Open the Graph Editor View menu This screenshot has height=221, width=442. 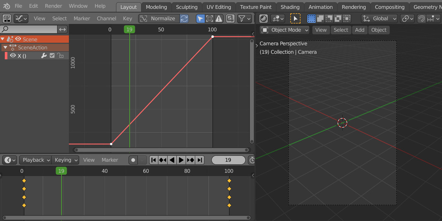[40, 18]
